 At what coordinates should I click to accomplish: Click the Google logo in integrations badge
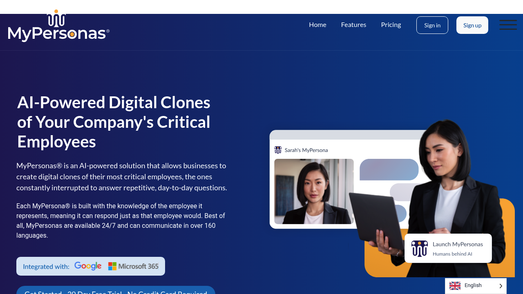88,266
